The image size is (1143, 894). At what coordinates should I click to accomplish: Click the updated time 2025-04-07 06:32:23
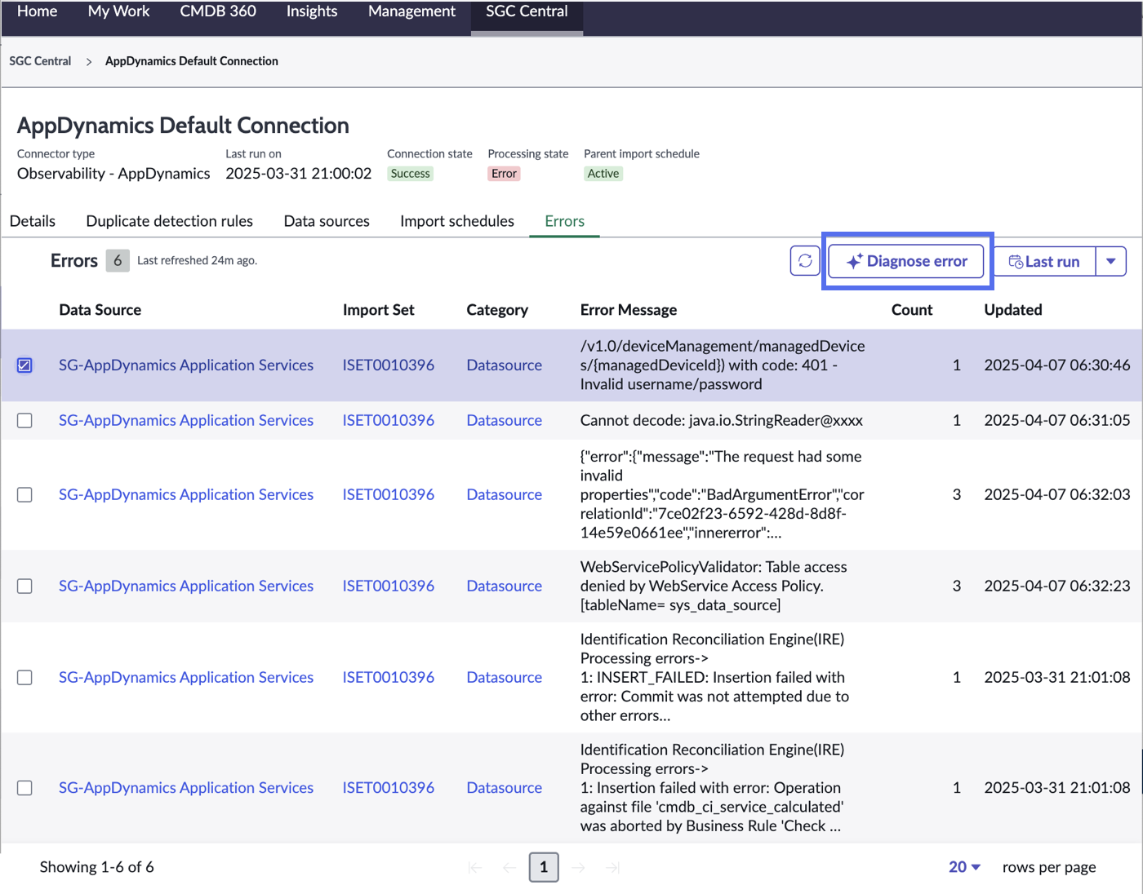coord(1057,586)
